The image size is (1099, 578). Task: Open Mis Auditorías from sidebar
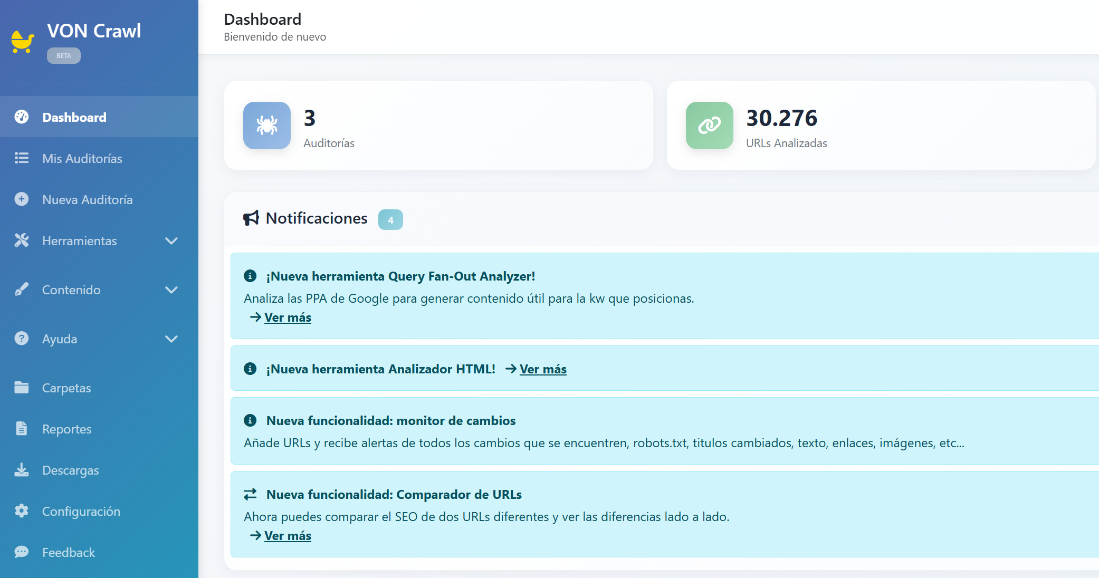(x=82, y=158)
